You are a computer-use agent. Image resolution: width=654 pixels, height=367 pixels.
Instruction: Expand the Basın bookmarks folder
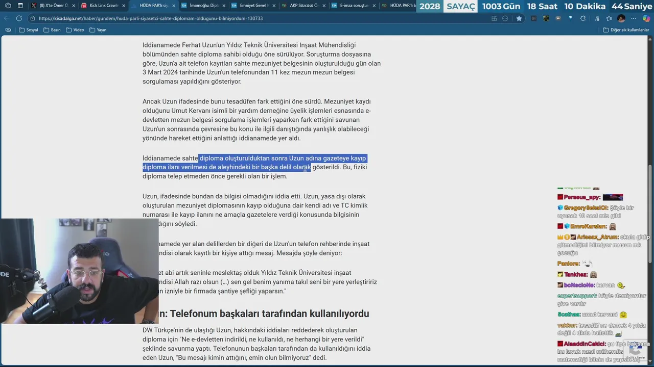(x=52, y=30)
